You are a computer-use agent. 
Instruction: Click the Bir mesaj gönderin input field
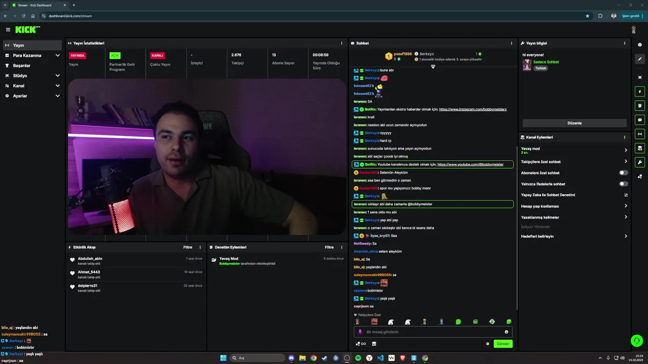coord(433,332)
